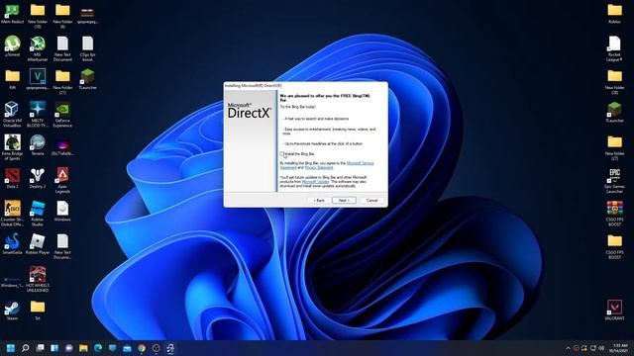Click the Back button in DirectX installer
The image size is (634, 356).
319,200
